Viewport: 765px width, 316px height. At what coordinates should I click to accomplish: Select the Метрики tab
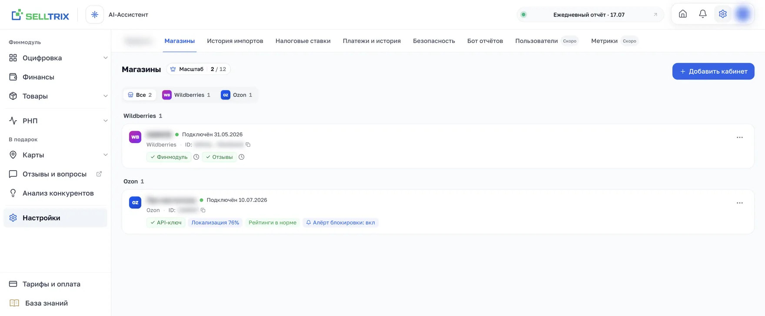tap(614, 41)
